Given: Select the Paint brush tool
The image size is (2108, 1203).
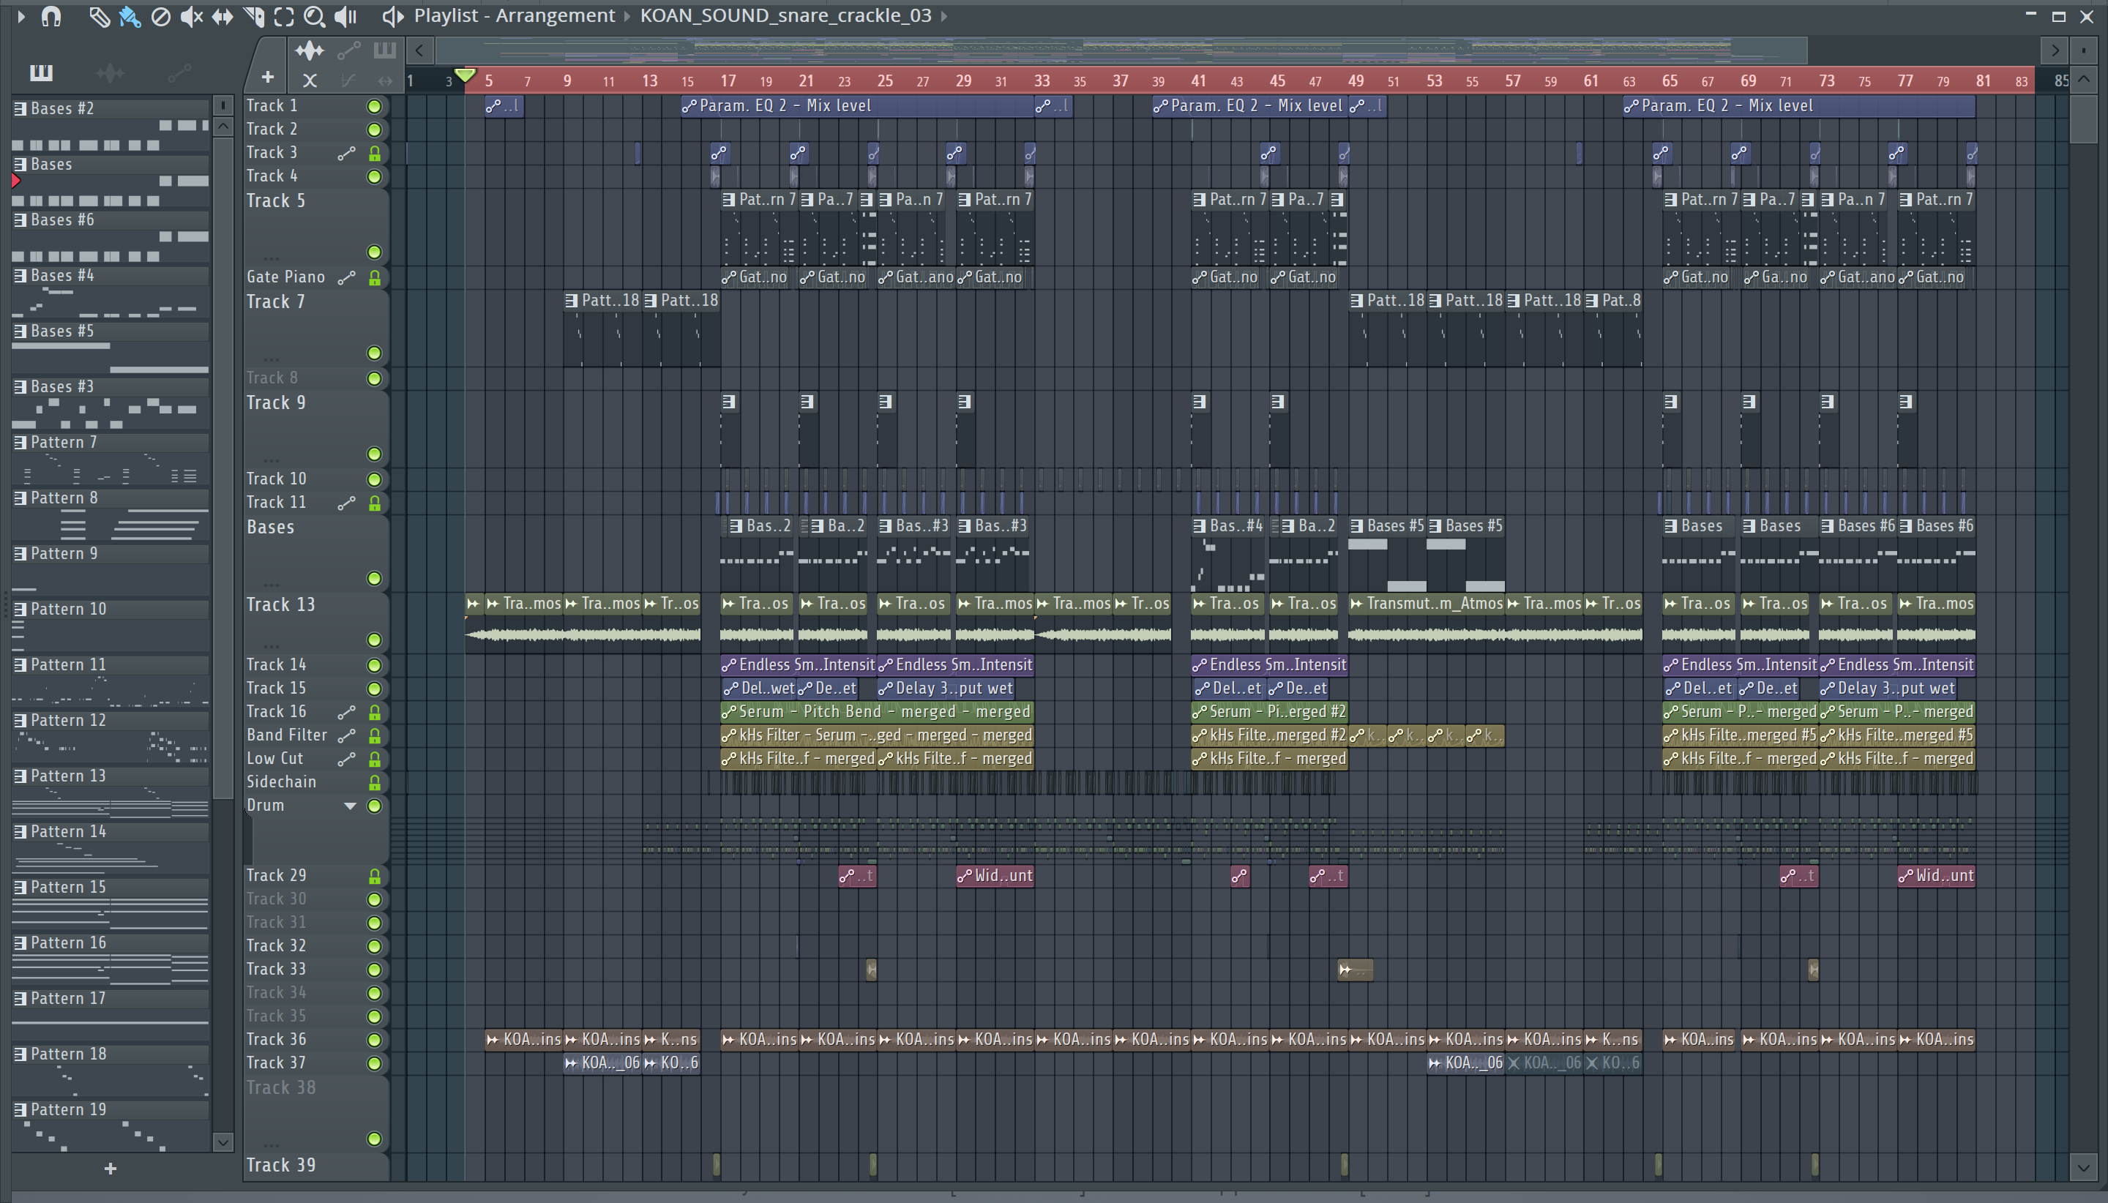Looking at the screenshot, I should pos(130,15).
